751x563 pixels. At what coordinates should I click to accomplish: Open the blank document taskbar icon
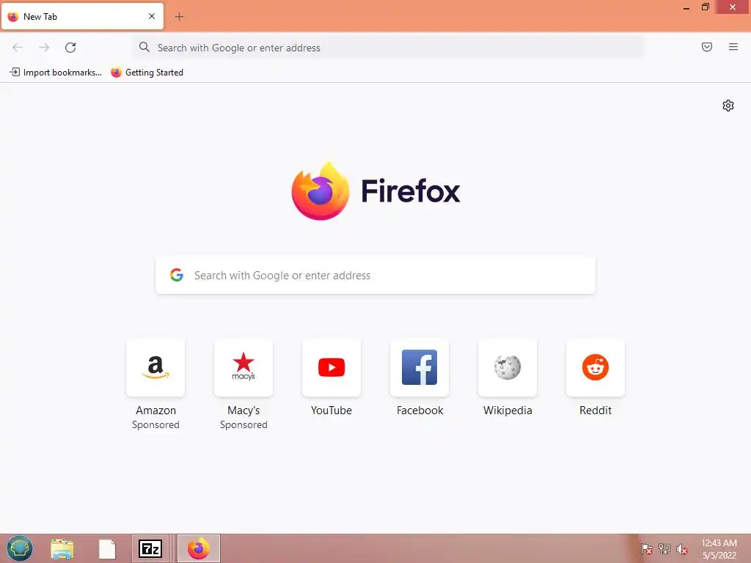107,549
